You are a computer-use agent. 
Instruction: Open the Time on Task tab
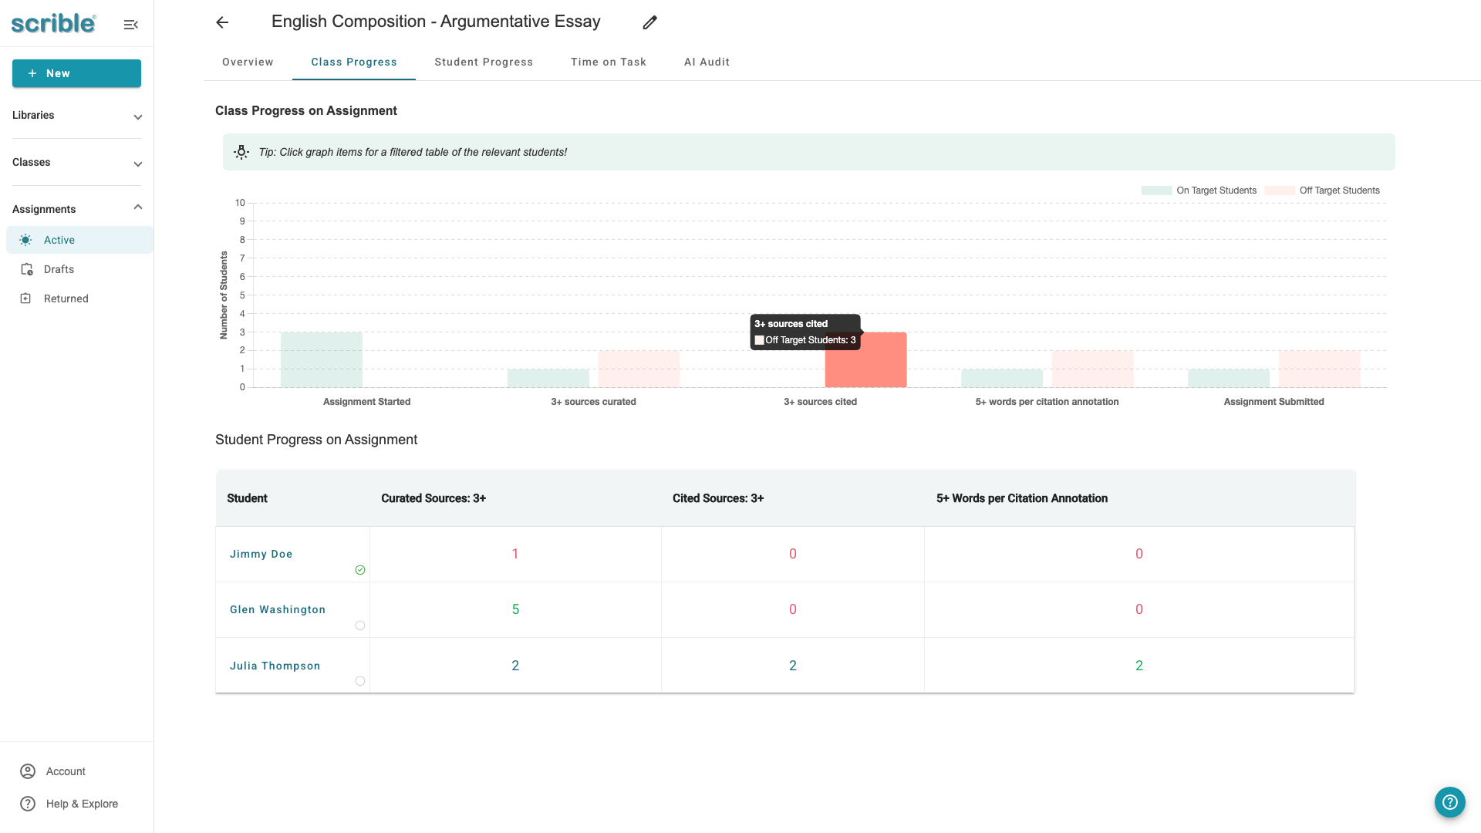pos(609,62)
